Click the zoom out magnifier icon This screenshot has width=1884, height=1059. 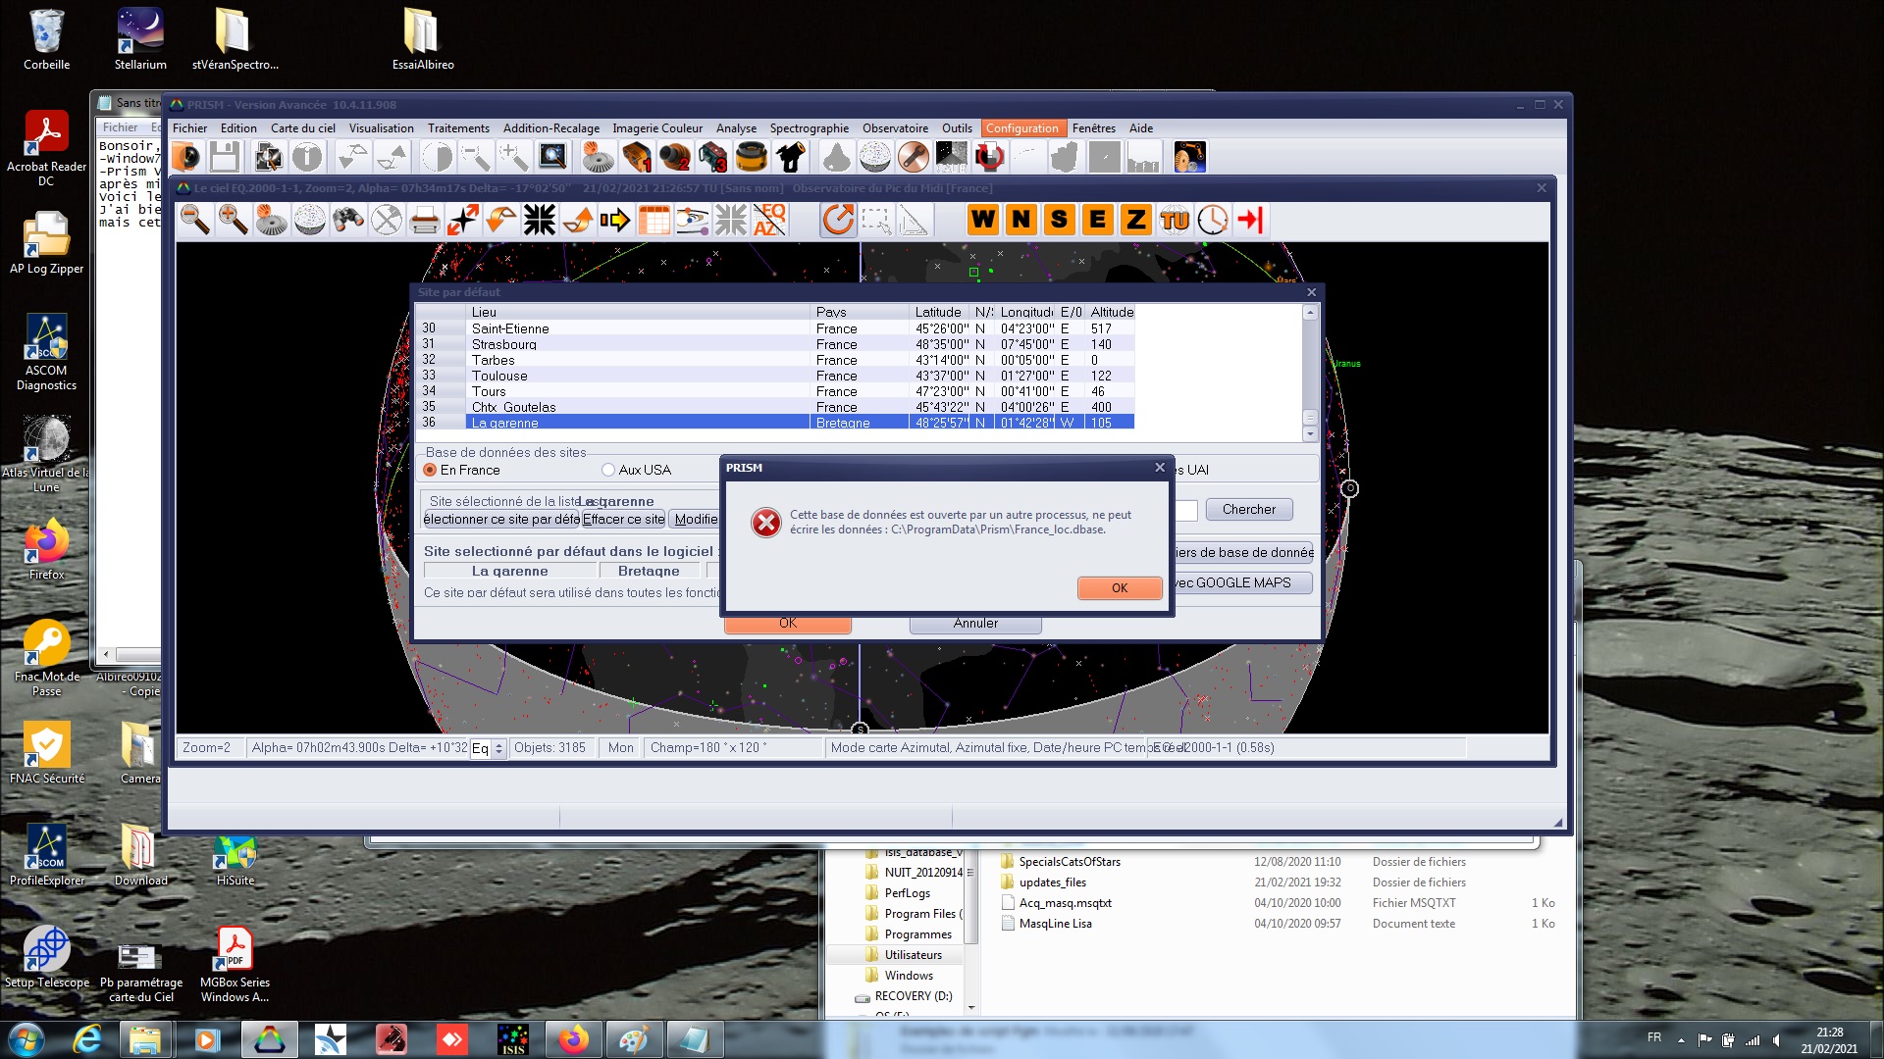195,221
